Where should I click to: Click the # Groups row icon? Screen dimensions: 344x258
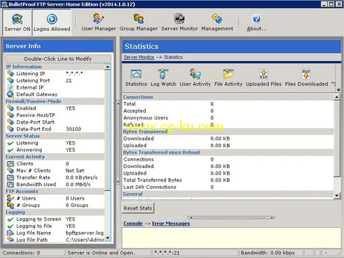click(10, 206)
